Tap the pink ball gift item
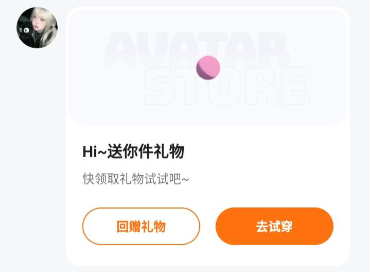 pyautogui.click(x=208, y=68)
